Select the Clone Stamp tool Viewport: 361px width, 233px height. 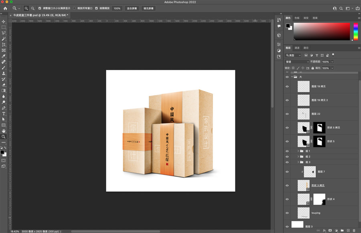coord(4,73)
